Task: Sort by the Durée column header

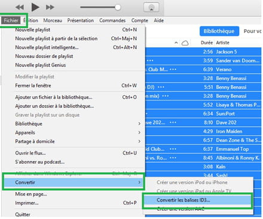Action: click(x=207, y=42)
